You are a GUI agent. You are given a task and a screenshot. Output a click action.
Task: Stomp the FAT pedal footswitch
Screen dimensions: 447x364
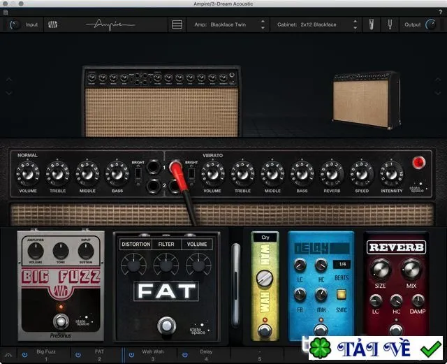tap(167, 325)
